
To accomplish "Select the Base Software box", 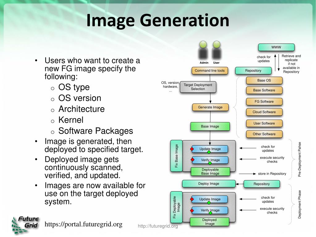I will [264, 91].
